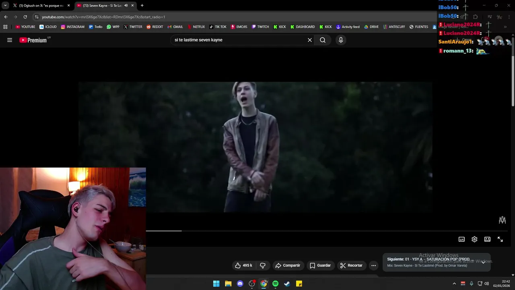Open Steam from the taskbar
Image resolution: width=515 pixels, height=290 pixels.
287,284
